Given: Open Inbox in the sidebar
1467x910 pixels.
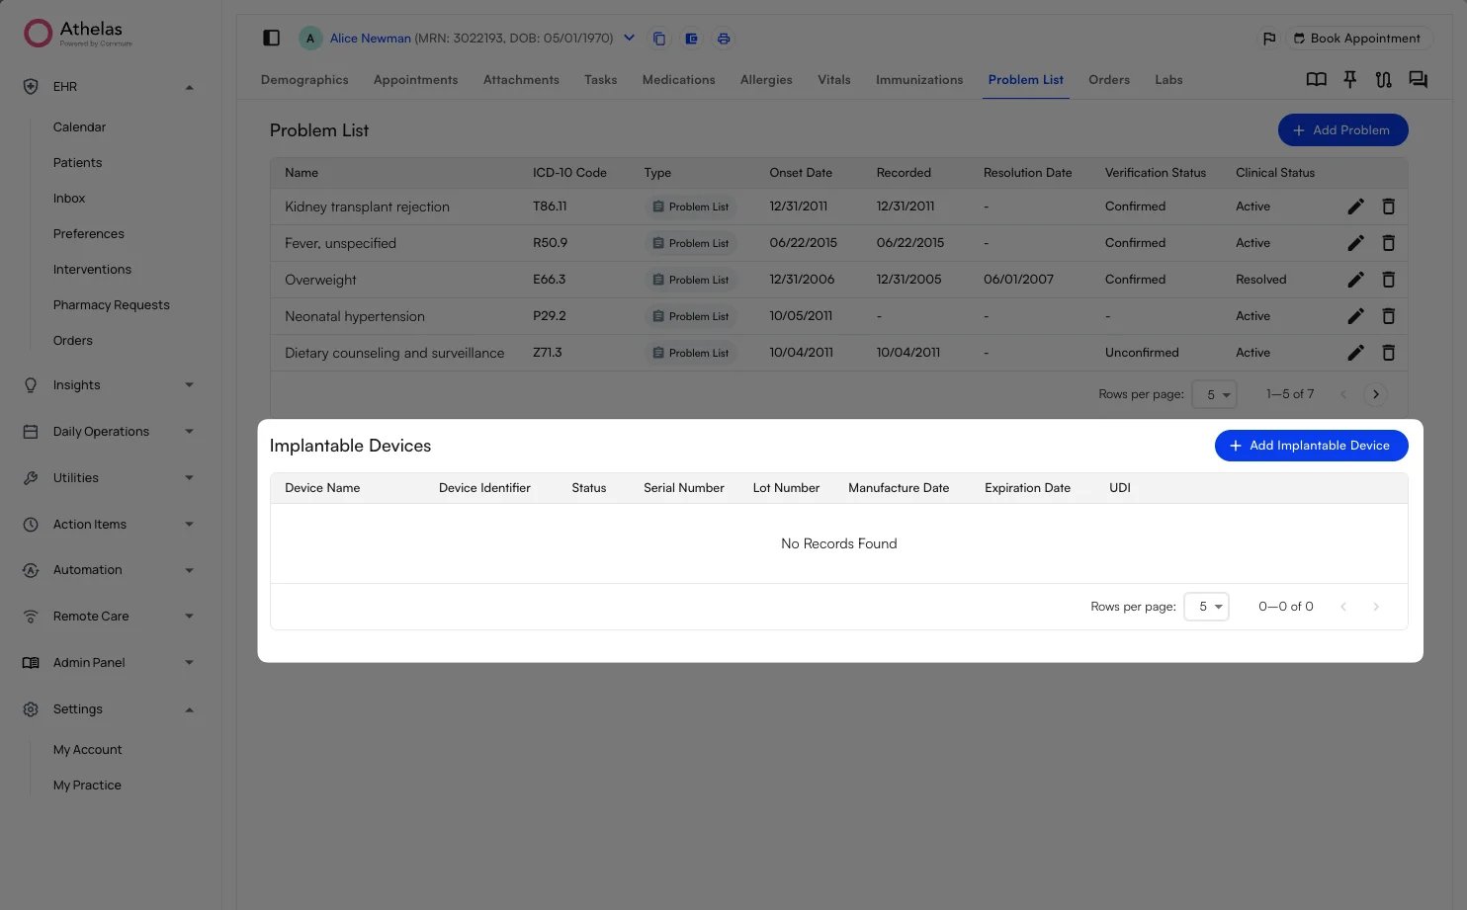Looking at the screenshot, I should coord(69,199).
